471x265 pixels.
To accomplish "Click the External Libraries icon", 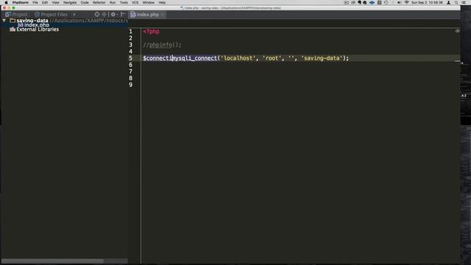I will pos(13,29).
